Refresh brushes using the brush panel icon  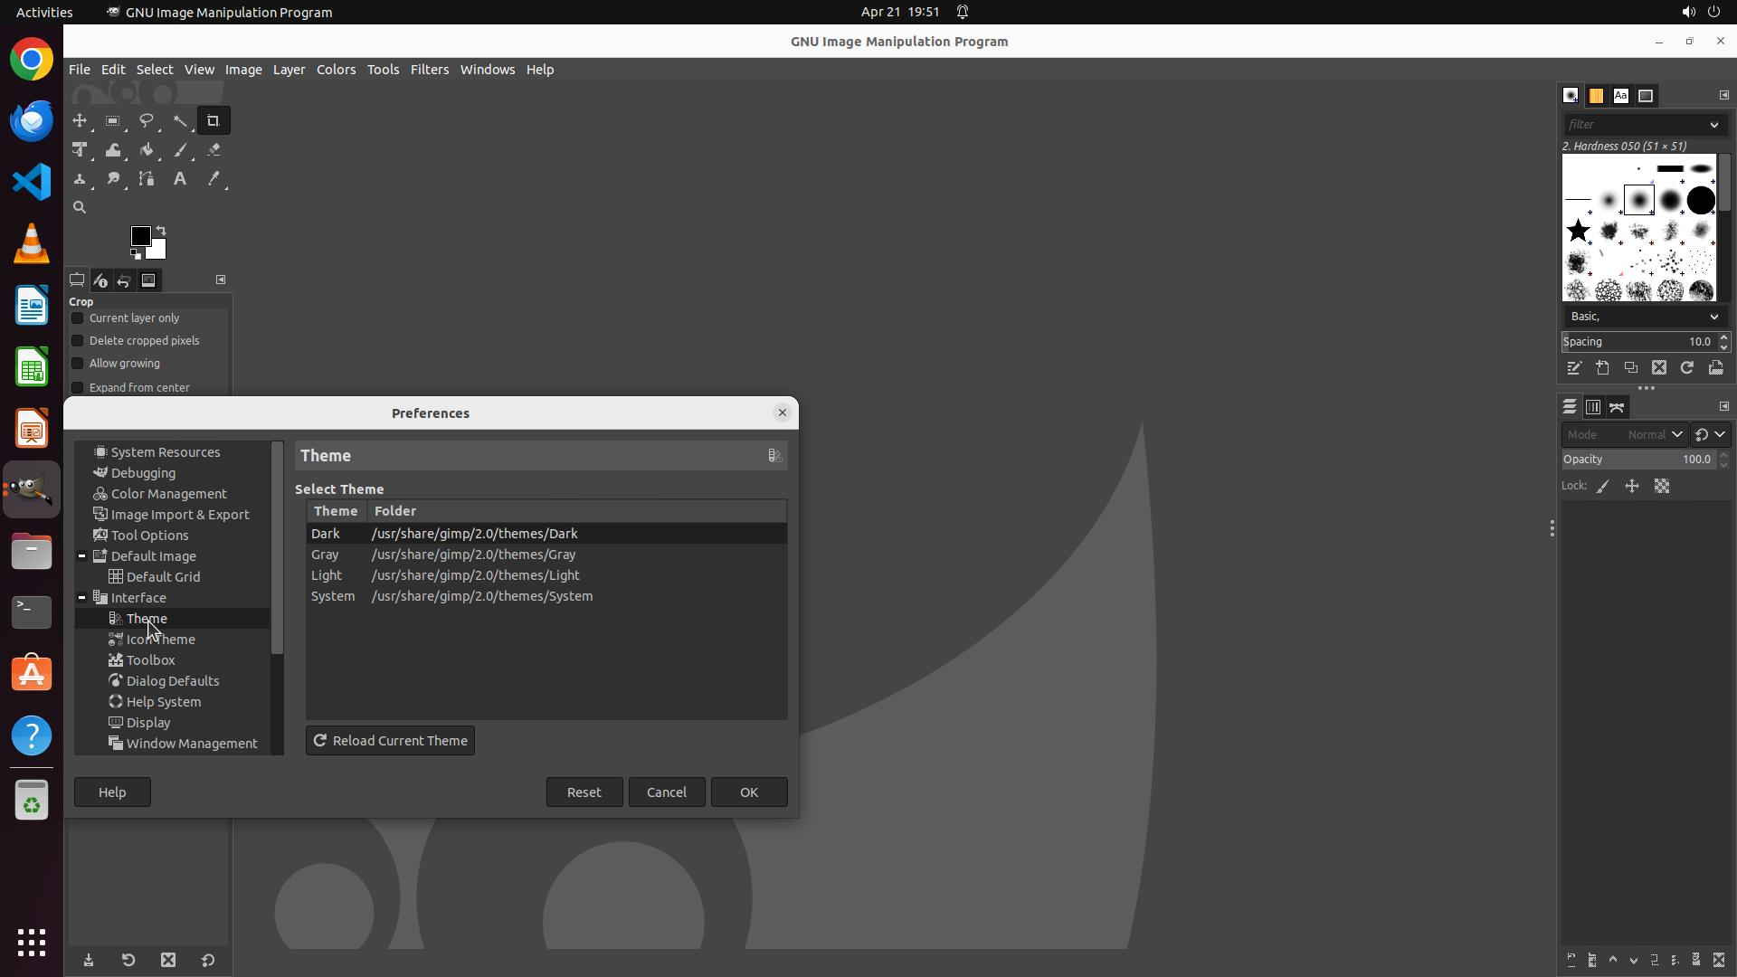point(1687,368)
